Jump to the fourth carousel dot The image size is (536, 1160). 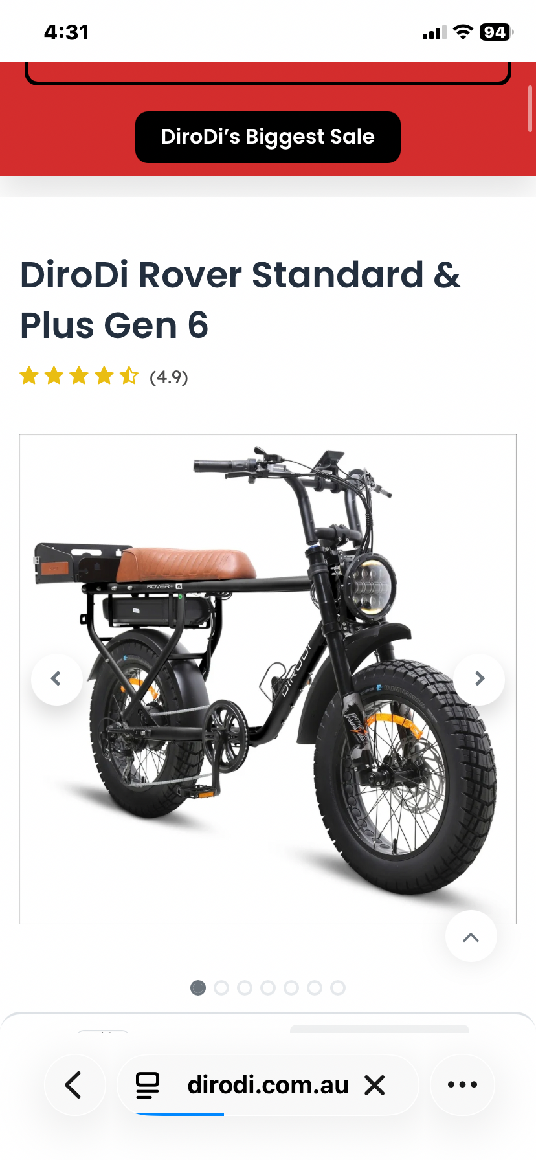pos(268,988)
